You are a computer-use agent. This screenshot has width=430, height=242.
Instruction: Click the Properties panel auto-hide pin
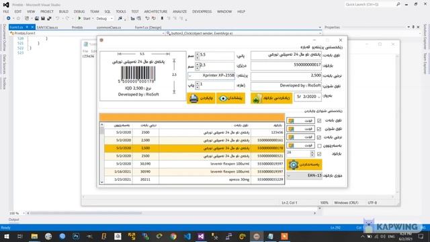pyautogui.click(x=413, y=27)
